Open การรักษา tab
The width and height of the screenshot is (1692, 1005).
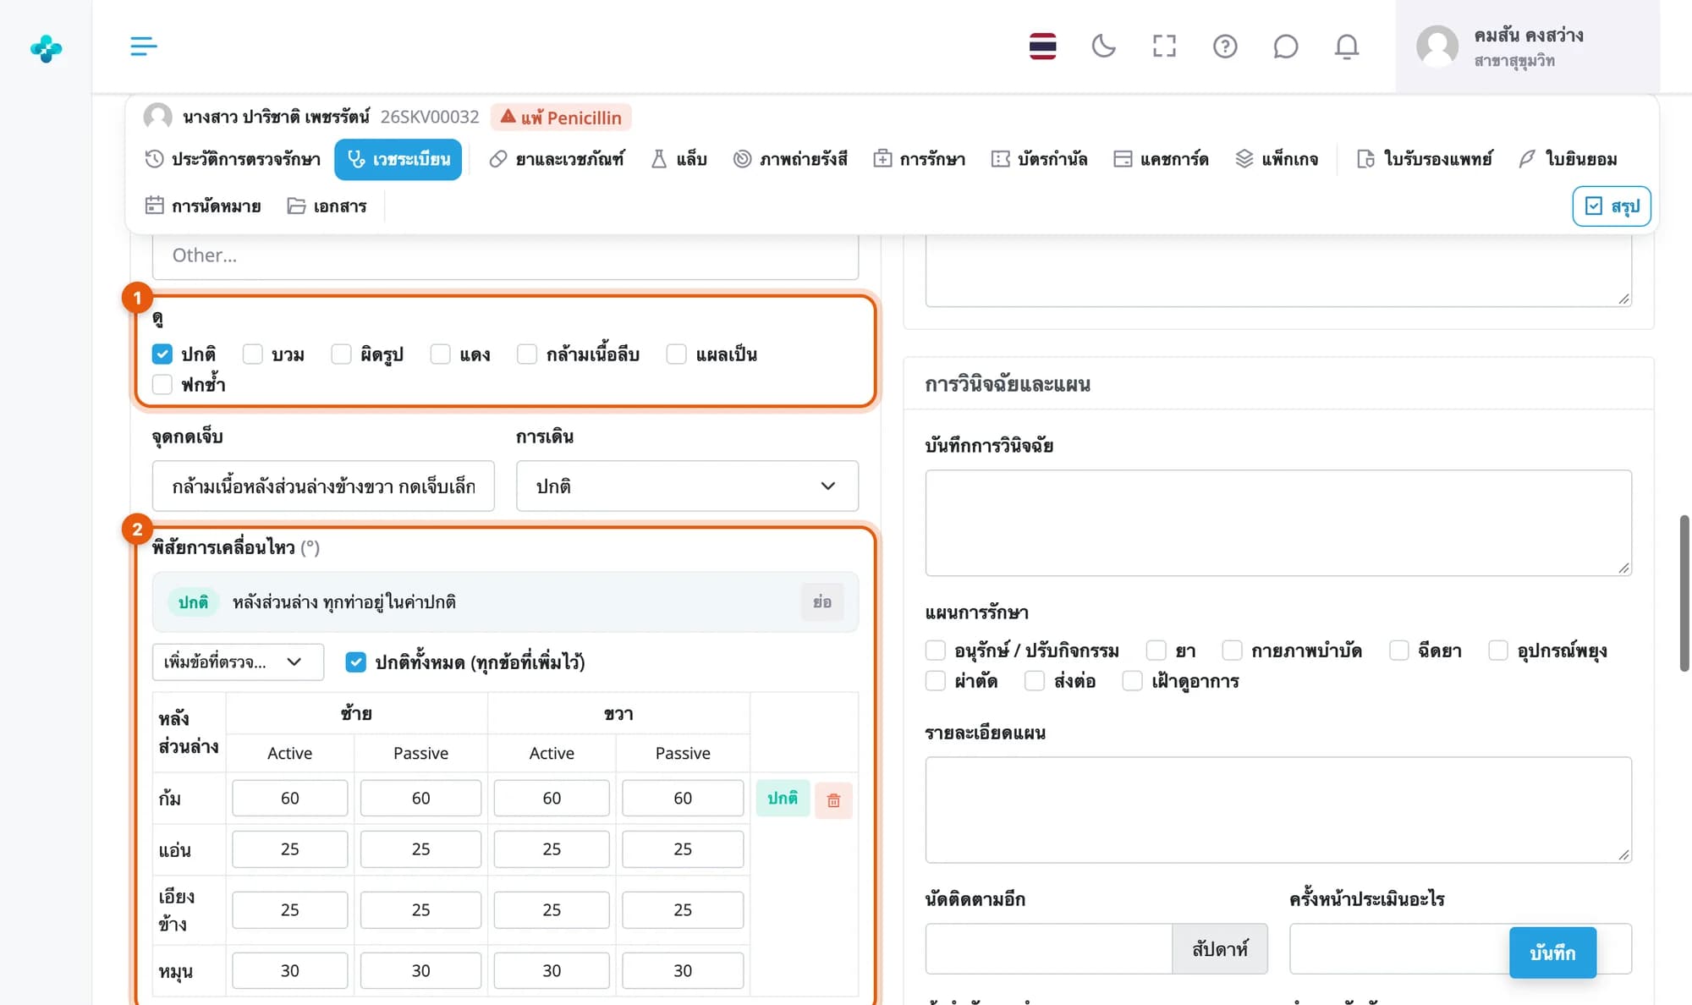pyautogui.click(x=920, y=159)
